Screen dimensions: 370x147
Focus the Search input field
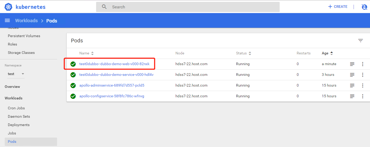[x=194, y=7]
